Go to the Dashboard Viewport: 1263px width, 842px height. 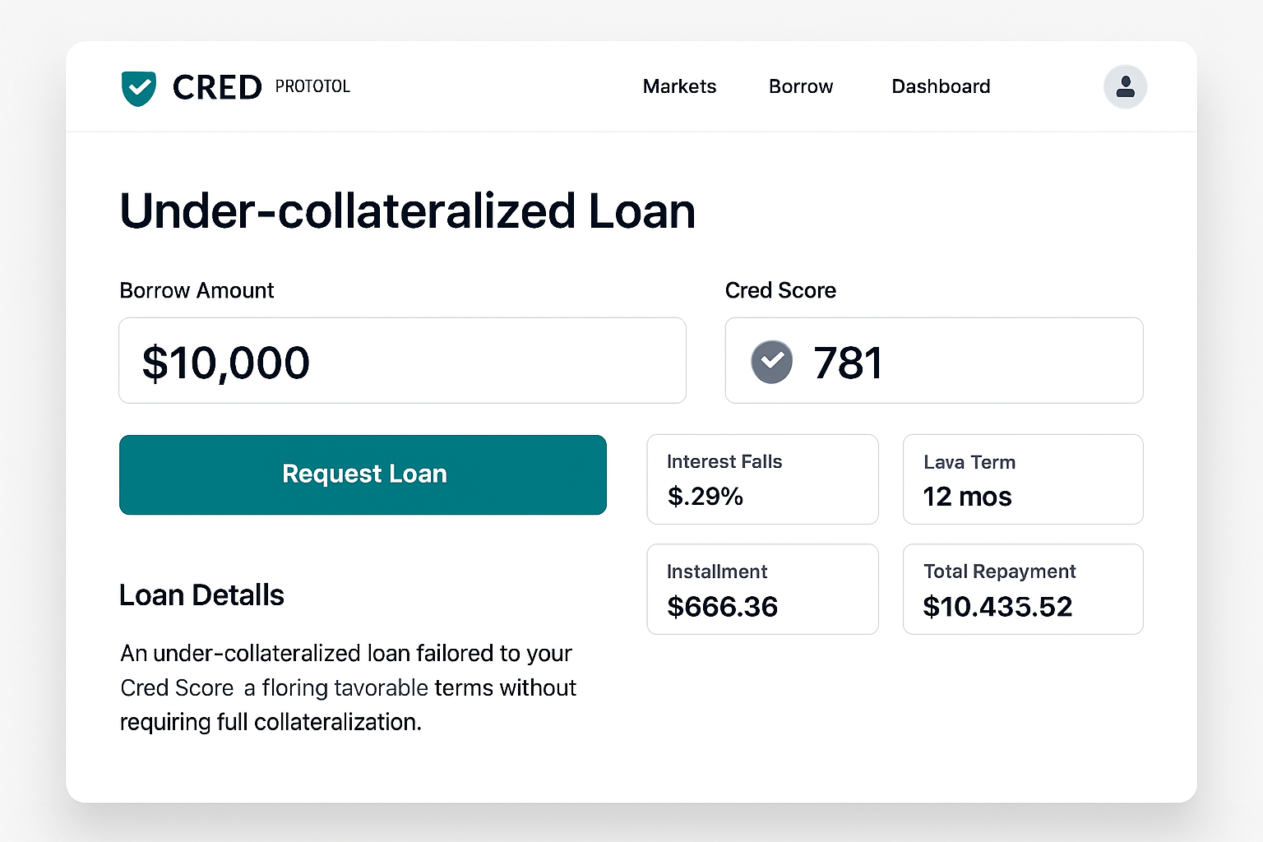941,86
